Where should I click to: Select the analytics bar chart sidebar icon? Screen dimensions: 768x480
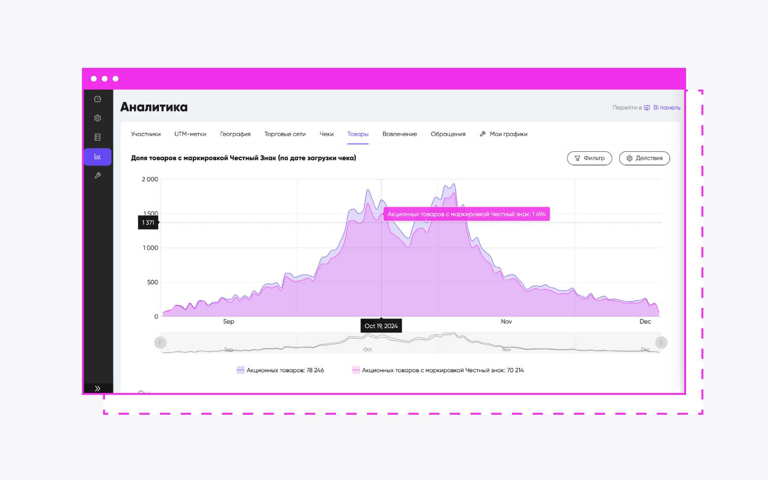(x=98, y=157)
